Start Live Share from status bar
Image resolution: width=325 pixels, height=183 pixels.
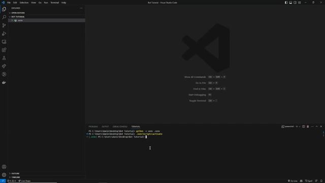(x=24, y=181)
